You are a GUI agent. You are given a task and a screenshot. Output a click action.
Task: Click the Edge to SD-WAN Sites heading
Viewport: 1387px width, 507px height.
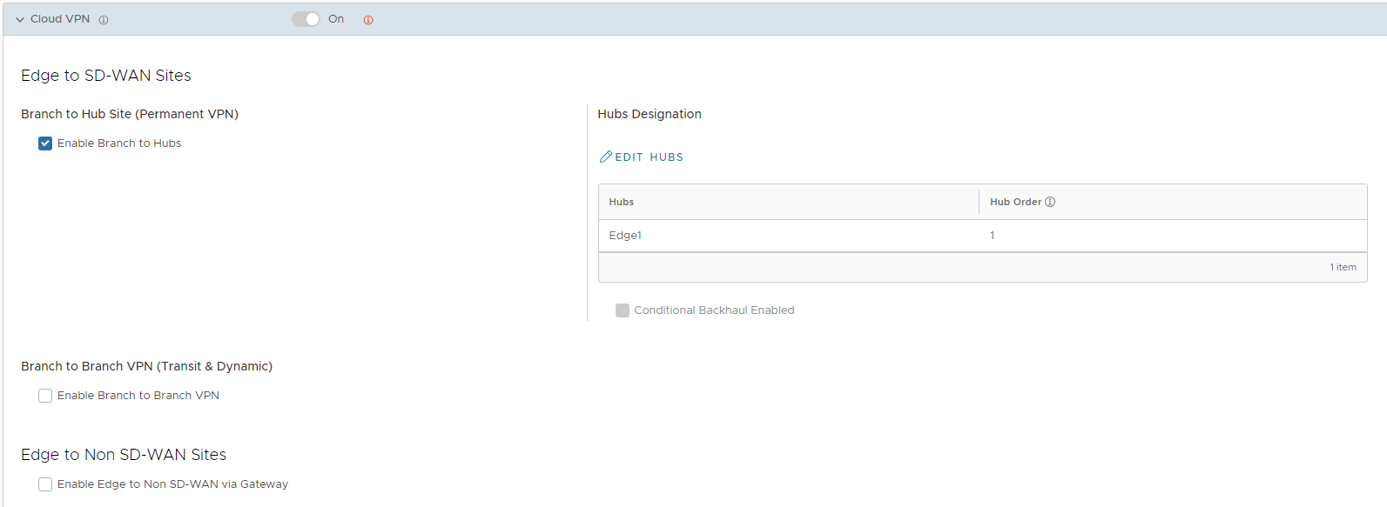point(106,76)
